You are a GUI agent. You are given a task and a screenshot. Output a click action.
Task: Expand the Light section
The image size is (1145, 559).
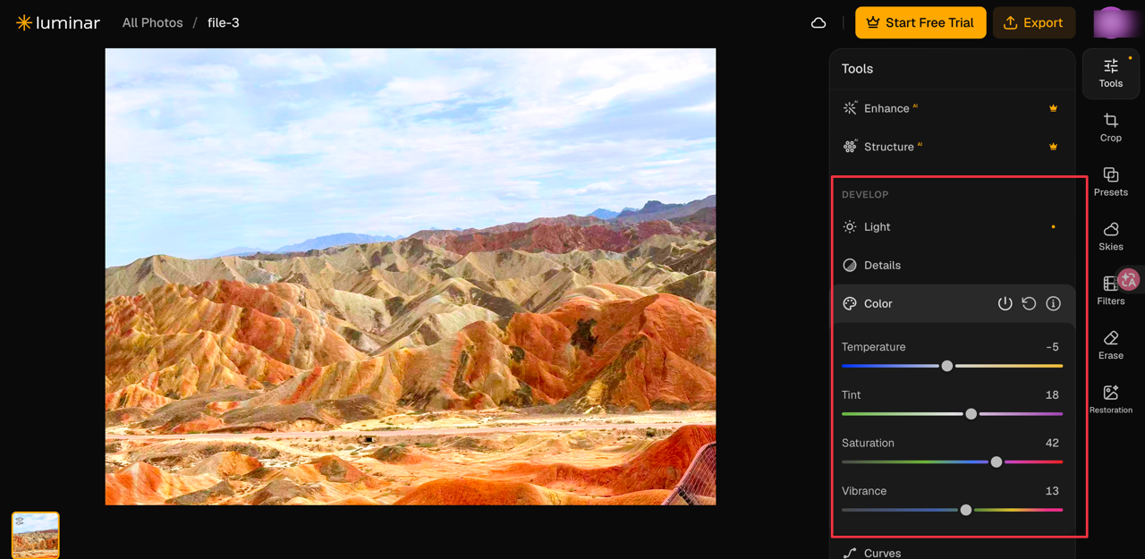click(x=952, y=227)
